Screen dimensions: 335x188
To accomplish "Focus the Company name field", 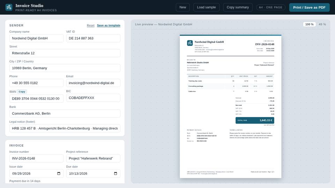I will point(36,38).
